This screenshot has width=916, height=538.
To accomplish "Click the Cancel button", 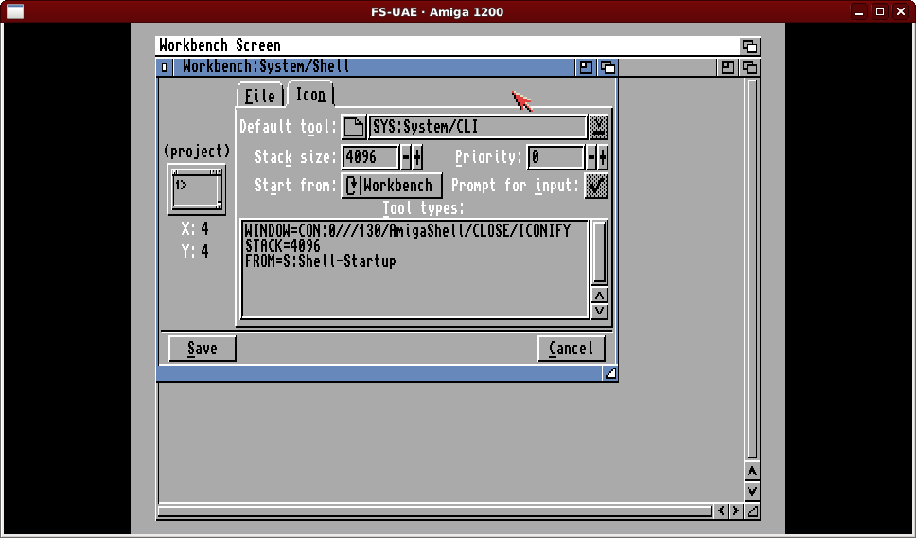I will [572, 349].
